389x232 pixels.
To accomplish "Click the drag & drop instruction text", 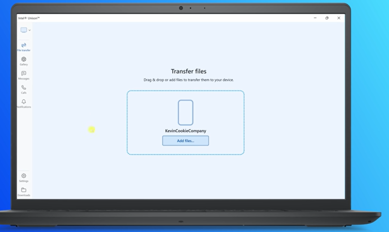I will pos(188,80).
